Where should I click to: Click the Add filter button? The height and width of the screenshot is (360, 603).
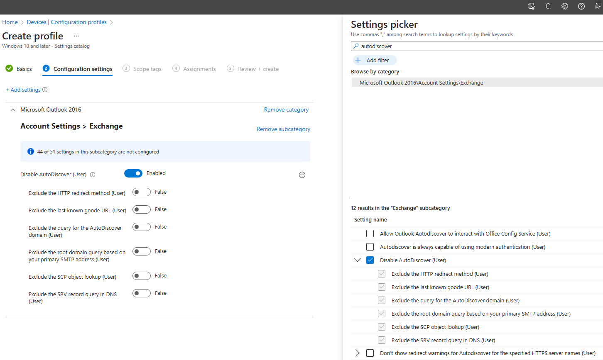[375, 60]
